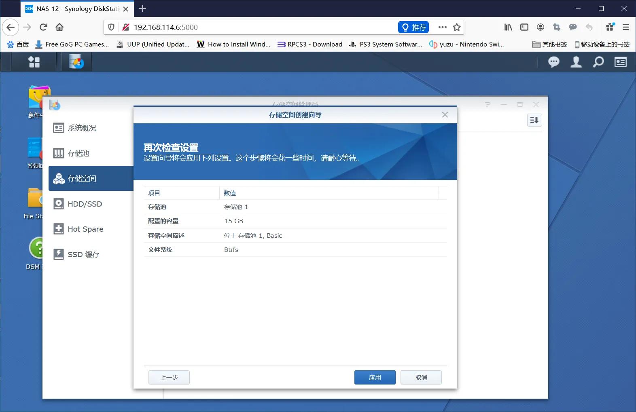Select 存储池 in the sidebar
Viewport: 636px width, 412px height.
click(x=91, y=153)
